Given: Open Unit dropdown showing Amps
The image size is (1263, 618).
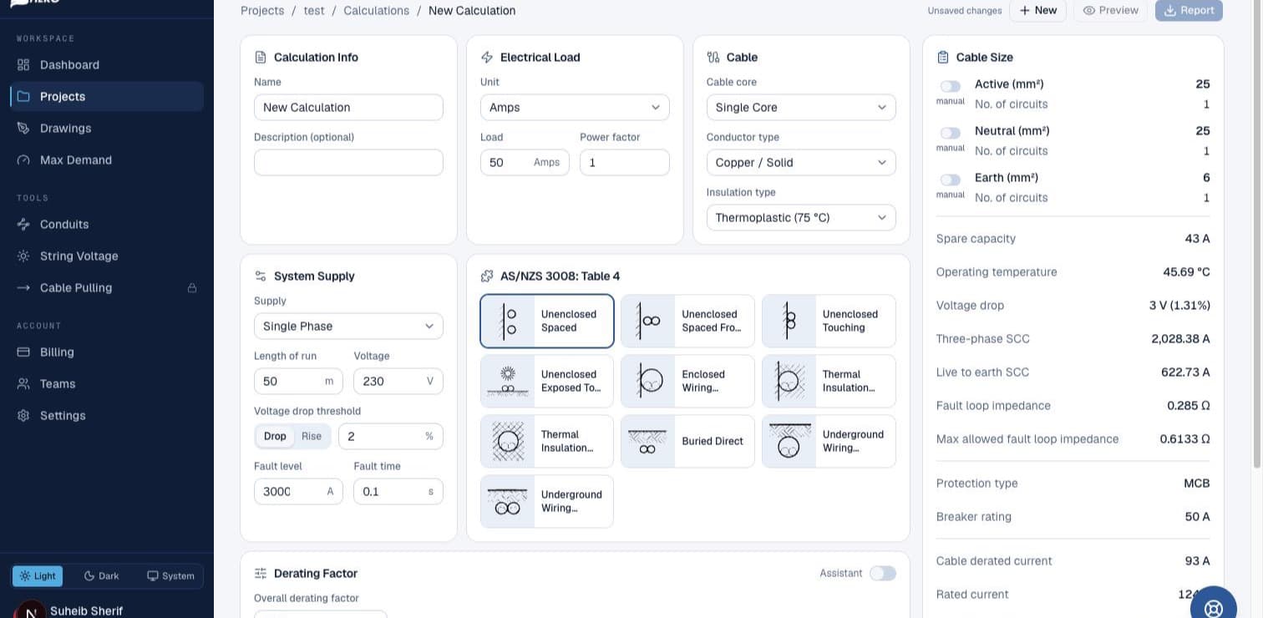Looking at the screenshot, I should 575,107.
